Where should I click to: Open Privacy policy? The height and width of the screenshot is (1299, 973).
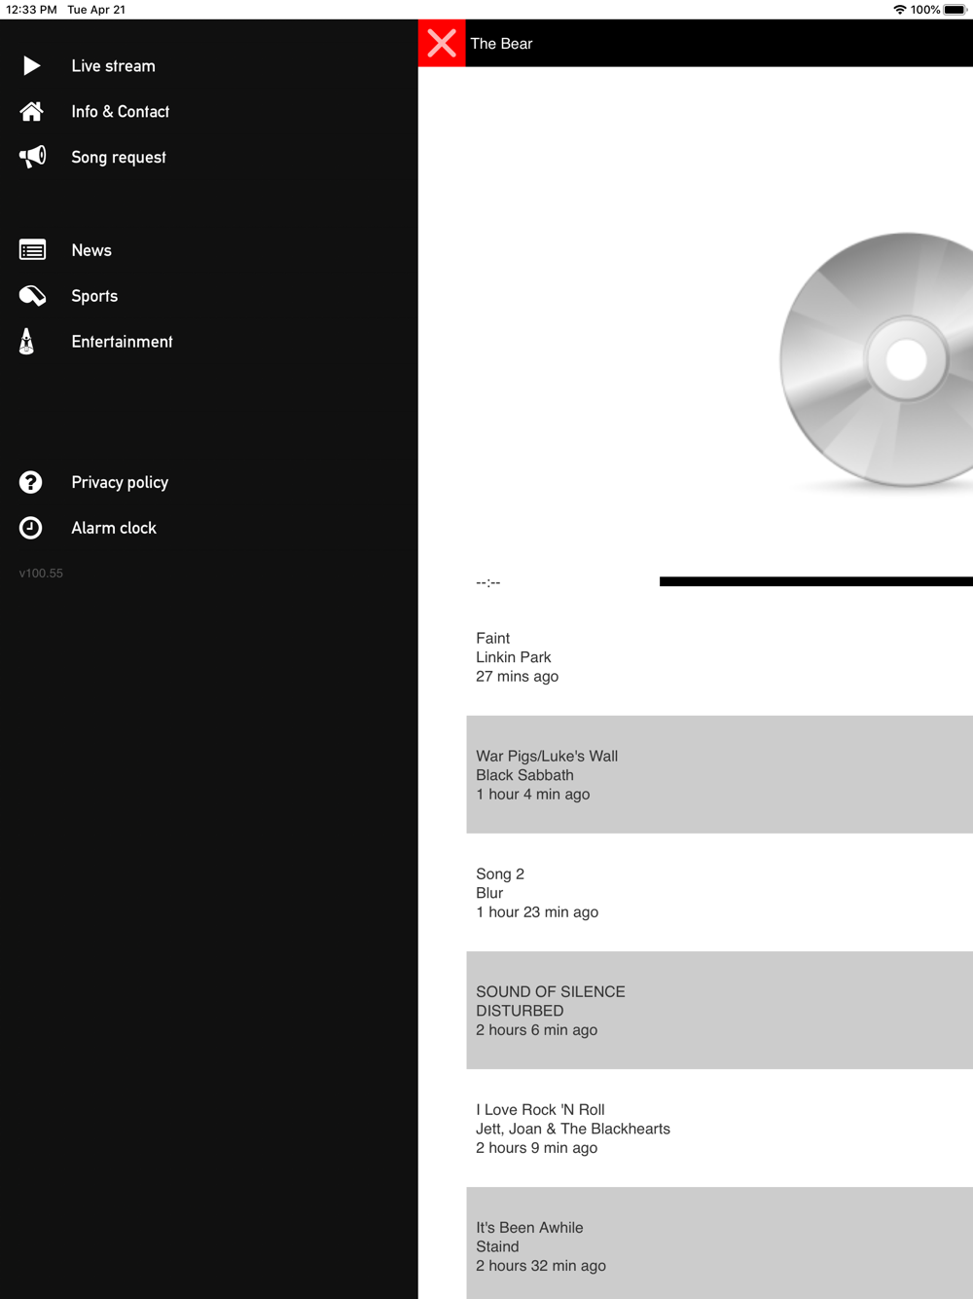coord(209,482)
